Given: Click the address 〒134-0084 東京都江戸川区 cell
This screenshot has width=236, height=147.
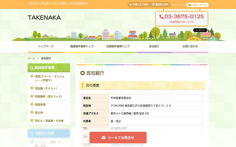Looking at the screenshot, I should [156, 105].
